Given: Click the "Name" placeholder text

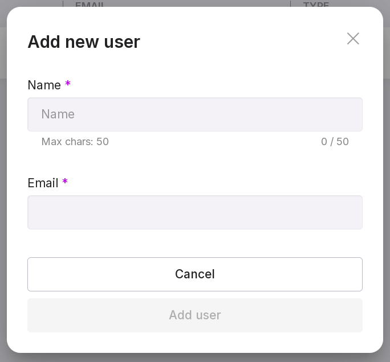Looking at the screenshot, I should 58,114.
